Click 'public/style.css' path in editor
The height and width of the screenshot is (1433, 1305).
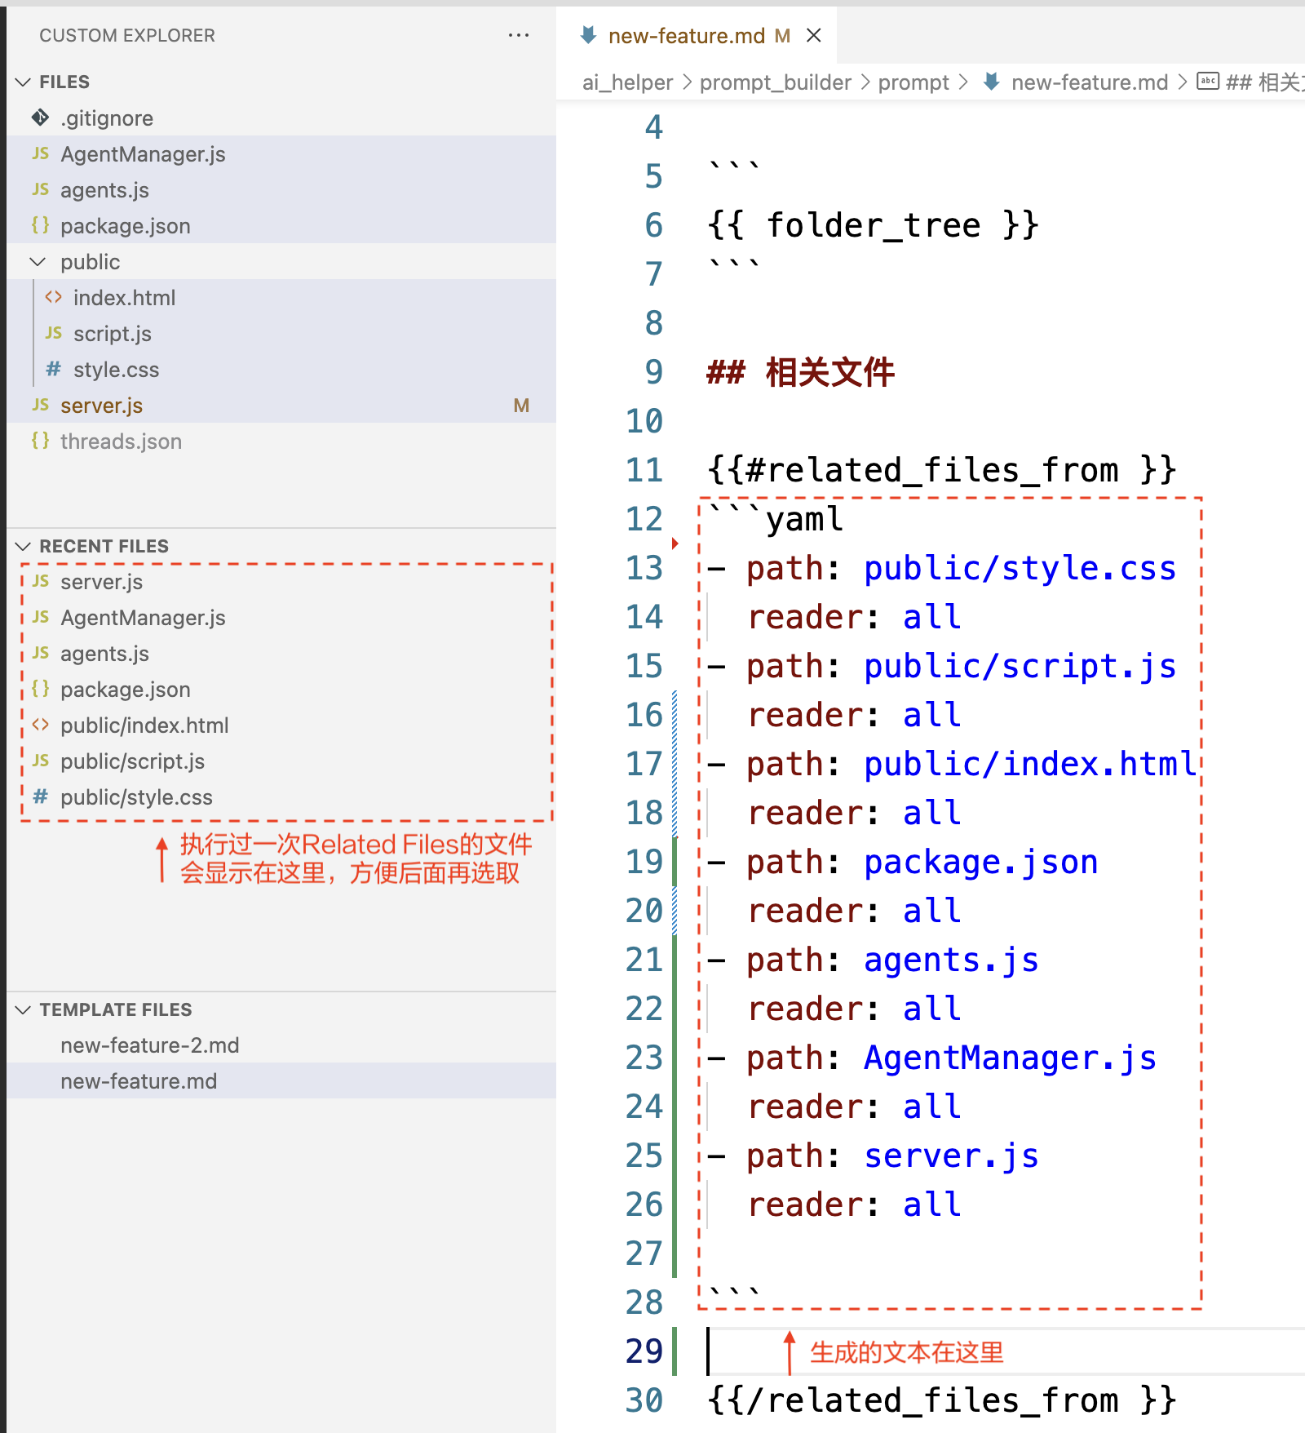[x=1020, y=568]
